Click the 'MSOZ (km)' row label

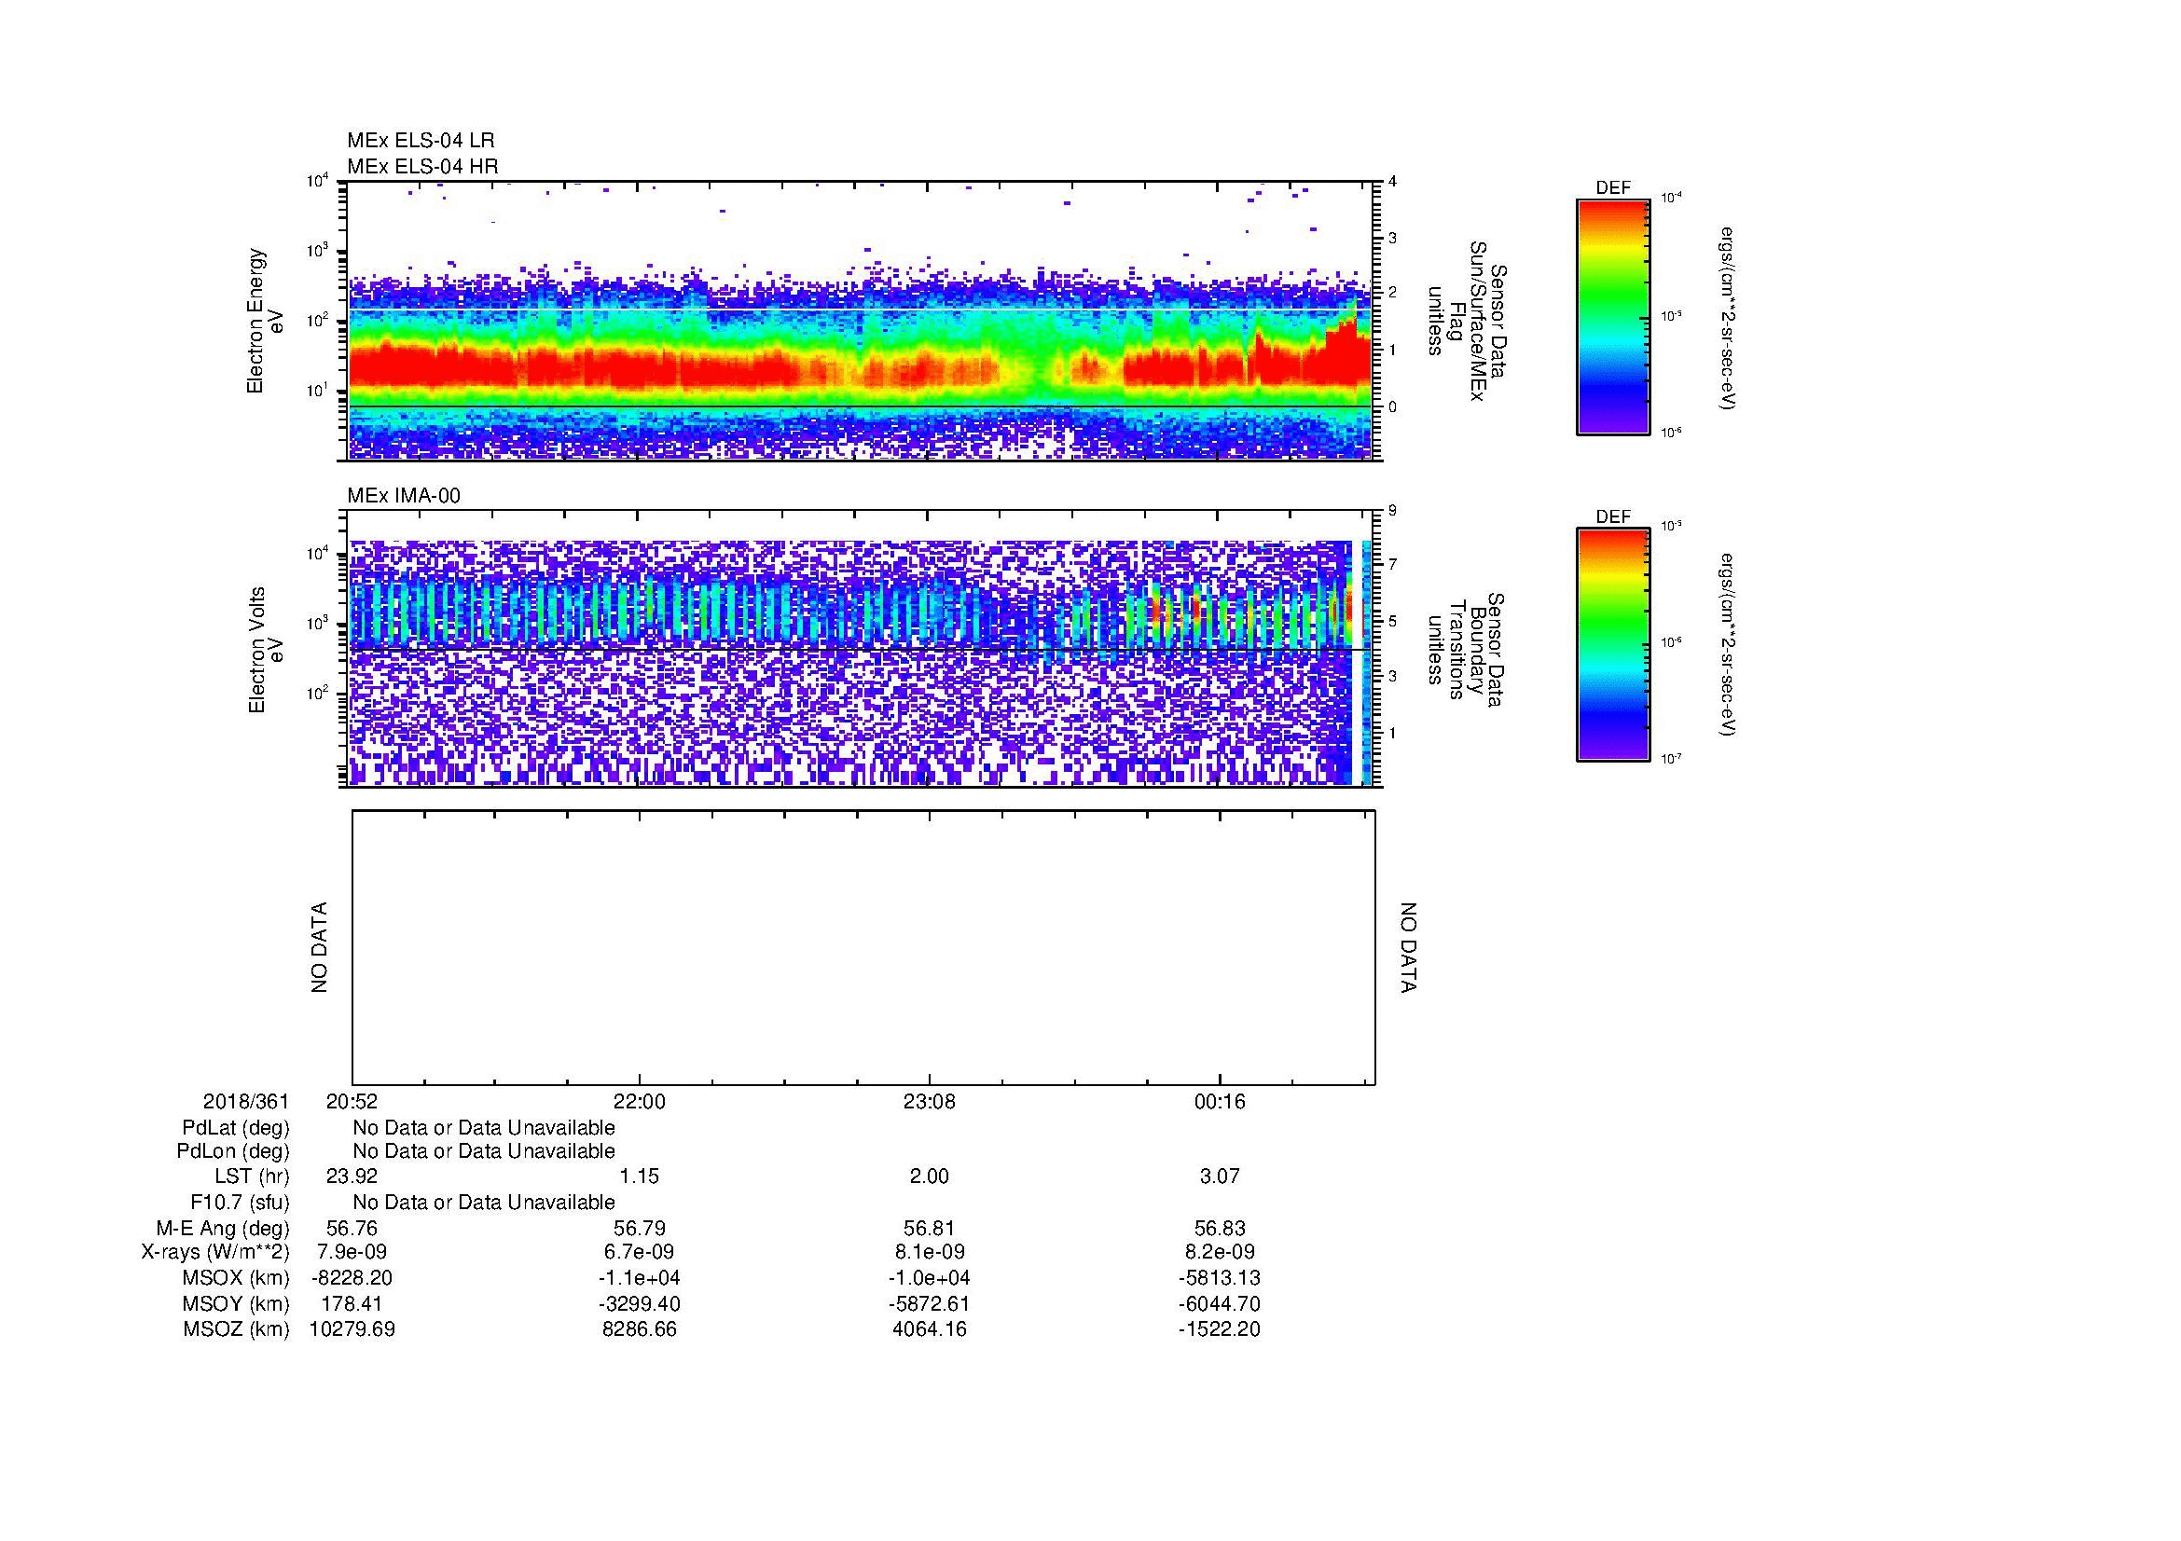237,1330
